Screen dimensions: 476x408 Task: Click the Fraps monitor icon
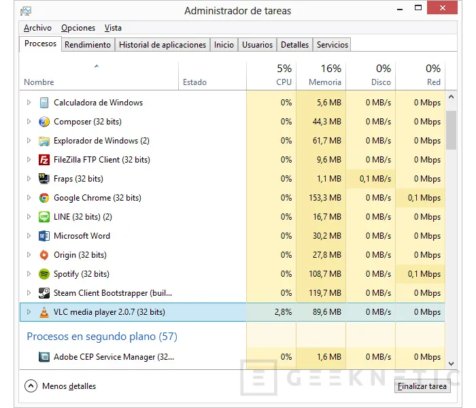44,179
